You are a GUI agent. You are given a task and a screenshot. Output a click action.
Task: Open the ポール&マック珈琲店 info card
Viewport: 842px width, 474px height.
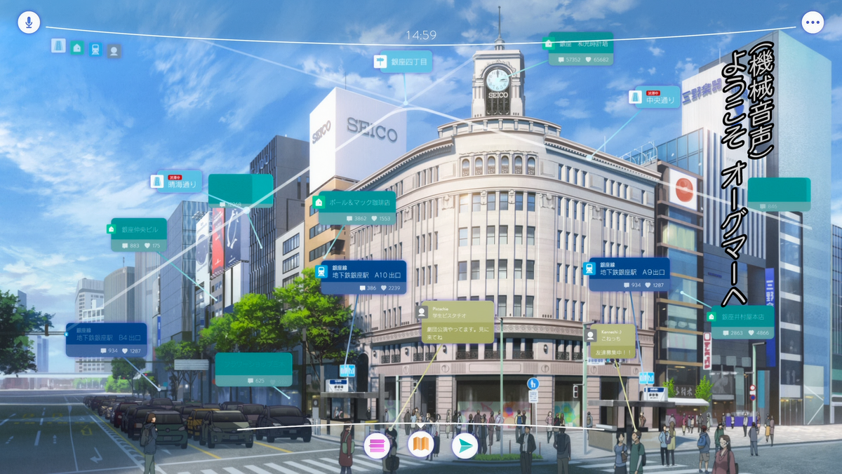click(356, 208)
